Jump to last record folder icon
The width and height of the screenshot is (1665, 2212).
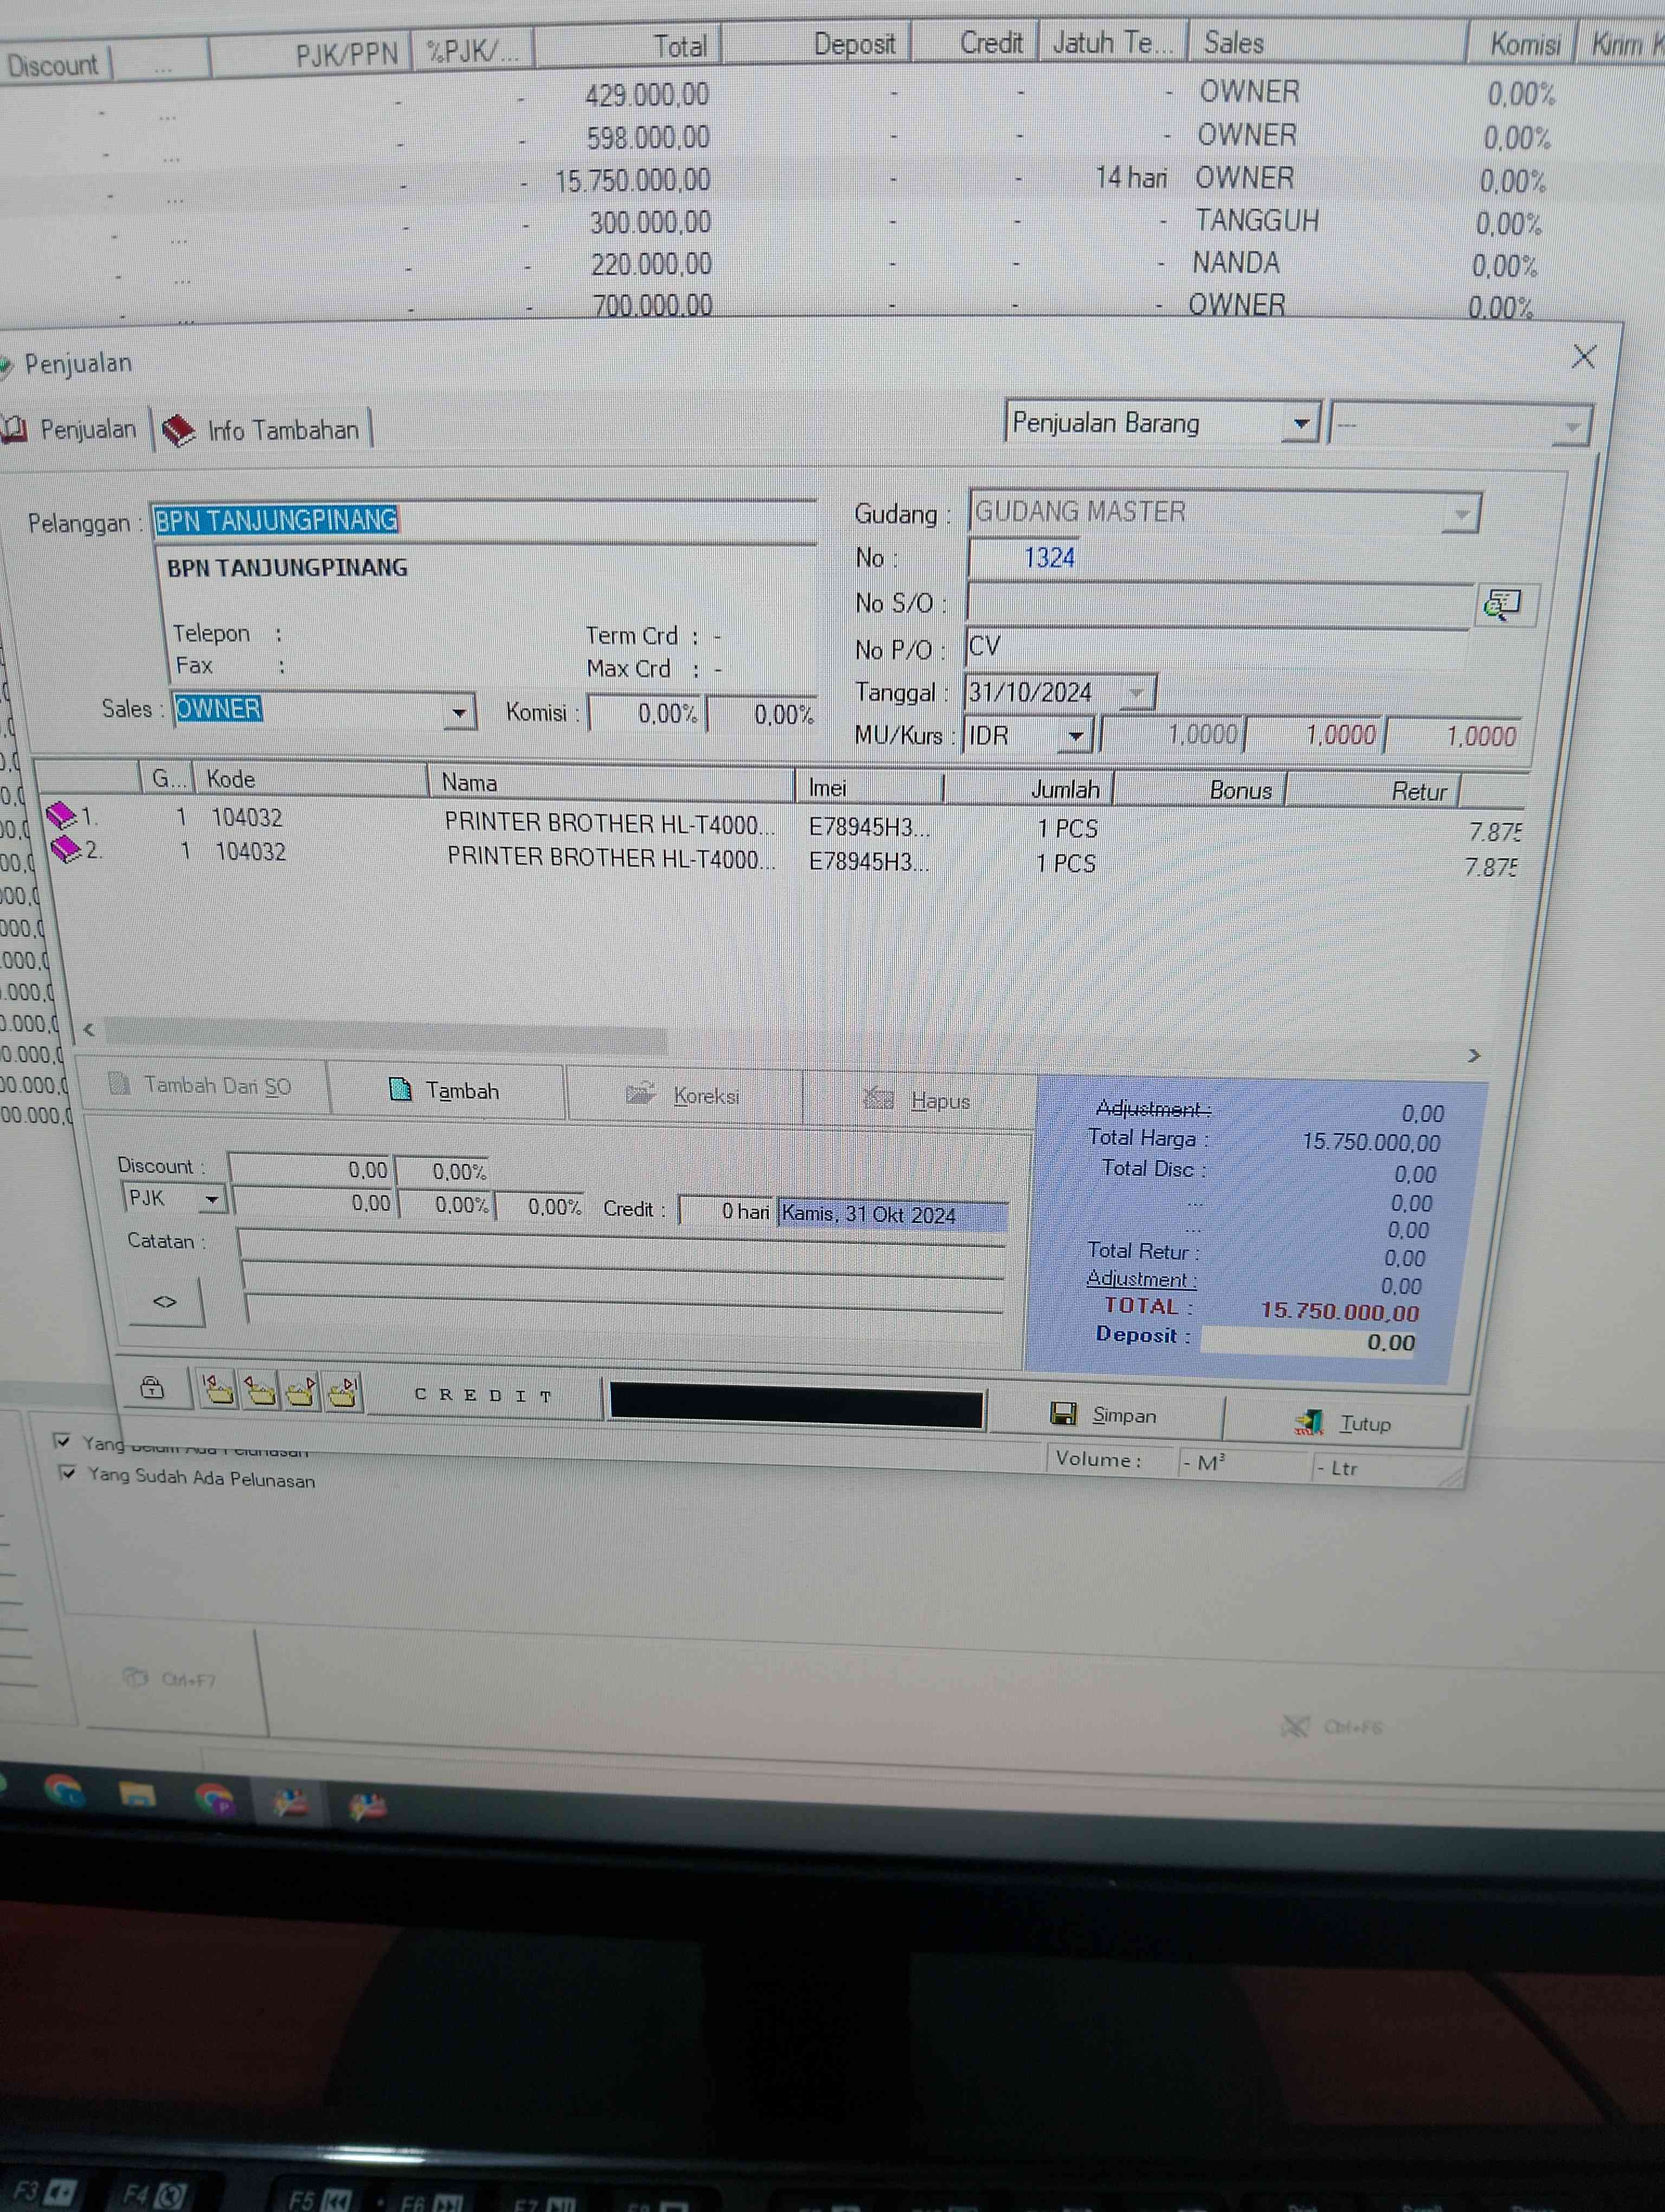click(x=343, y=1391)
